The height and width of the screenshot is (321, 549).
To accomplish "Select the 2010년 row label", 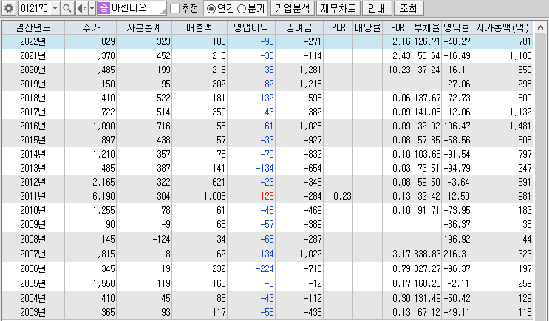I will 33,210.
